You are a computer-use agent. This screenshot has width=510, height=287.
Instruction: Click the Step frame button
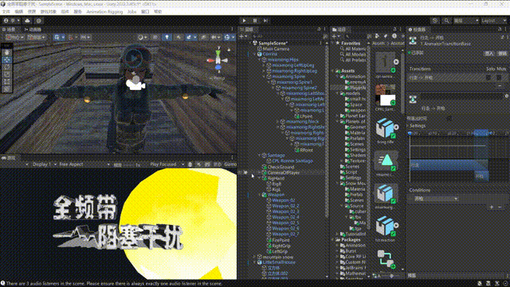[265, 21]
